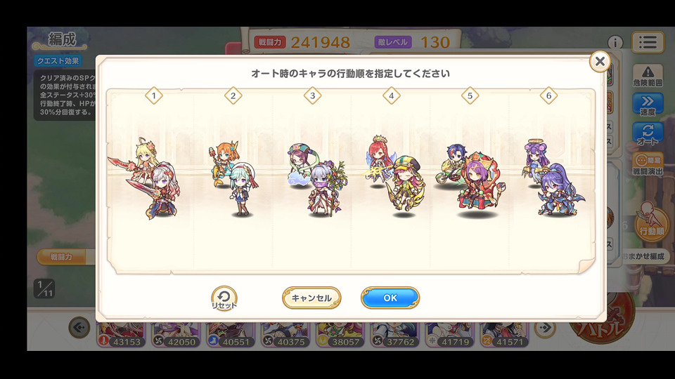Select the character pair in slot 3
The image size is (675, 379).
pos(317,180)
